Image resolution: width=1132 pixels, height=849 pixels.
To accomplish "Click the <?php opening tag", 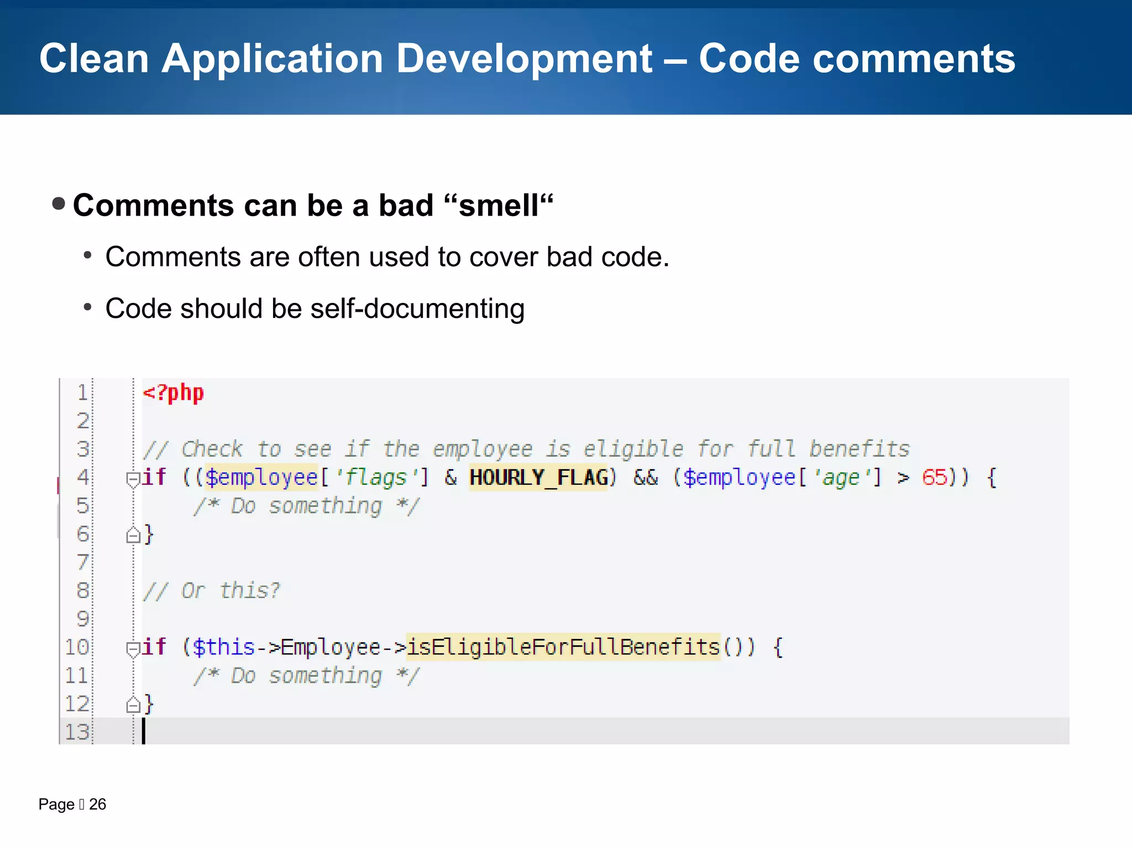I will tap(173, 393).
